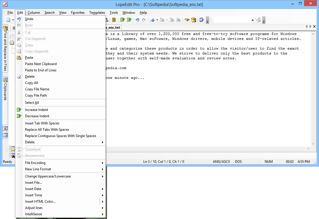The image size is (319, 219).
Task: Open the Tools menu
Action: point(114,13)
